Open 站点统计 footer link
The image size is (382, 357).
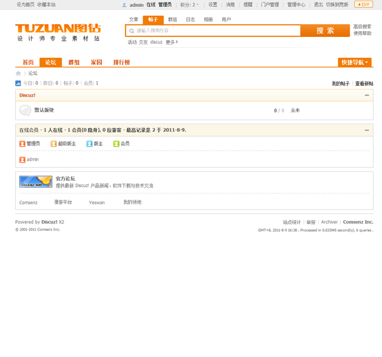pyautogui.click(x=292, y=222)
